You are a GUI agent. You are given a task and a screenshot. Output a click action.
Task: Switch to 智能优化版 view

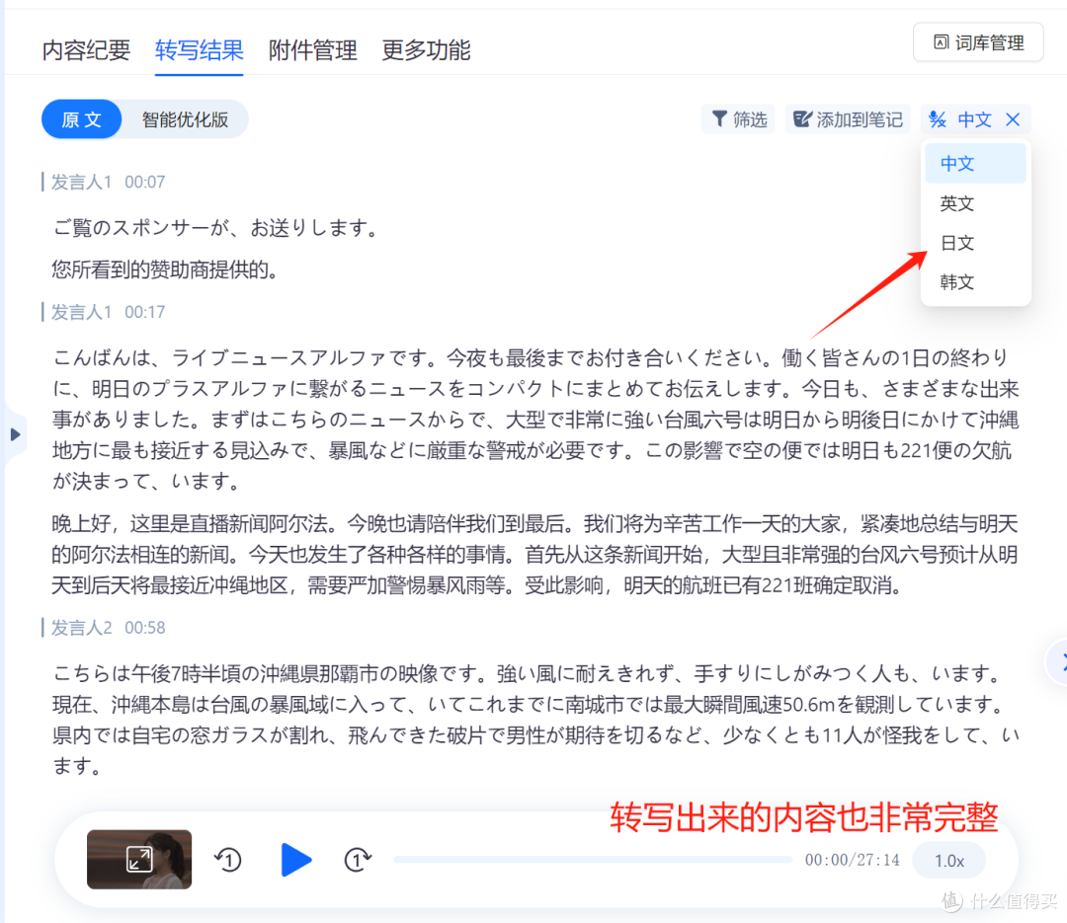click(x=185, y=119)
